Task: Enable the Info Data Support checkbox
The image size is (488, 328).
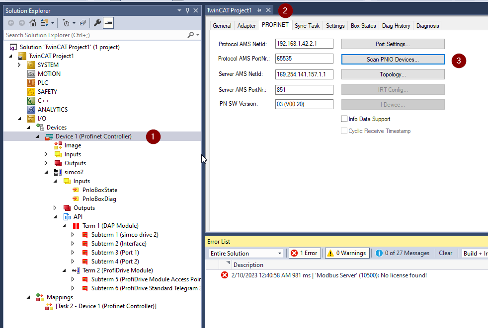Action: coord(344,119)
